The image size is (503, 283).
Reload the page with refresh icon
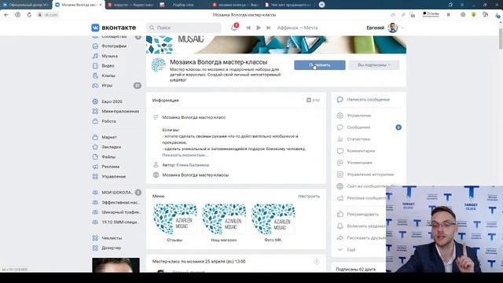tap(29, 15)
